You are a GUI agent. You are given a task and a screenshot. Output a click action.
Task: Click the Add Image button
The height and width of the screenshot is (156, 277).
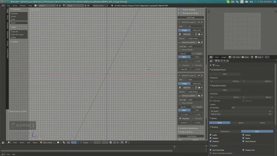coord(190,17)
